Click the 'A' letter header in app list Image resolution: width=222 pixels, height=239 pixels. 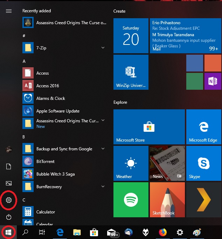click(24, 61)
